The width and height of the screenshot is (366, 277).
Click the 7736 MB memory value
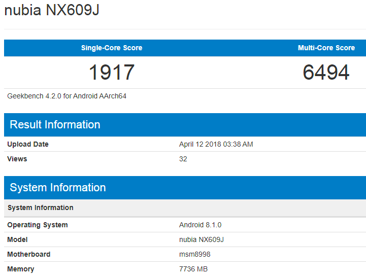(193, 269)
